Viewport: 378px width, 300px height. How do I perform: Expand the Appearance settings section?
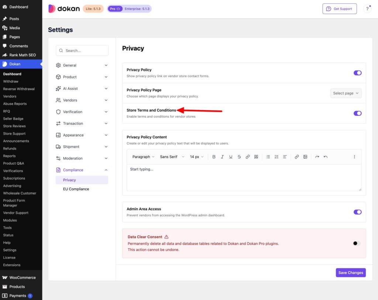[82, 135]
